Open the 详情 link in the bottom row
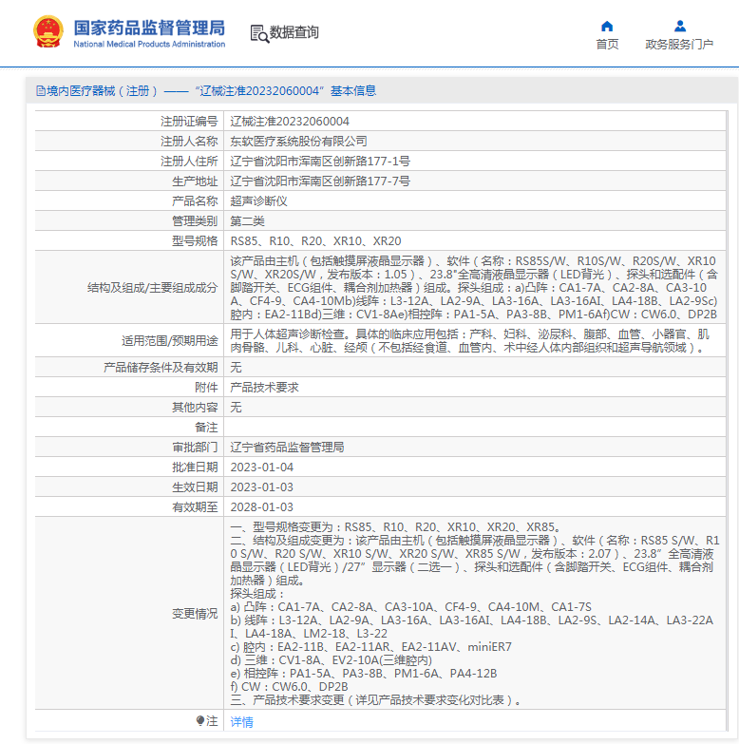This screenshot has height=744, width=739. pyautogui.click(x=242, y=722)
